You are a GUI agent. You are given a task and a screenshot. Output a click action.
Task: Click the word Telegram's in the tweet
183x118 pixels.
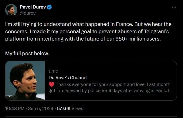[x=156, y=31]
